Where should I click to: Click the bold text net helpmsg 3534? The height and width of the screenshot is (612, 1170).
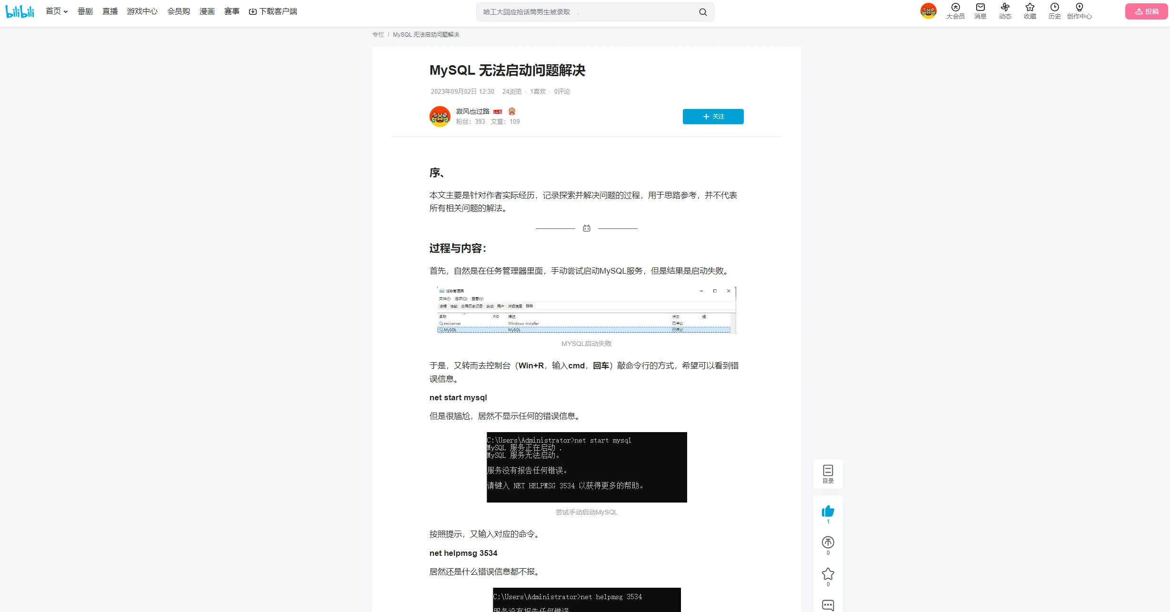pyautogui.click(x=463, y=553)
